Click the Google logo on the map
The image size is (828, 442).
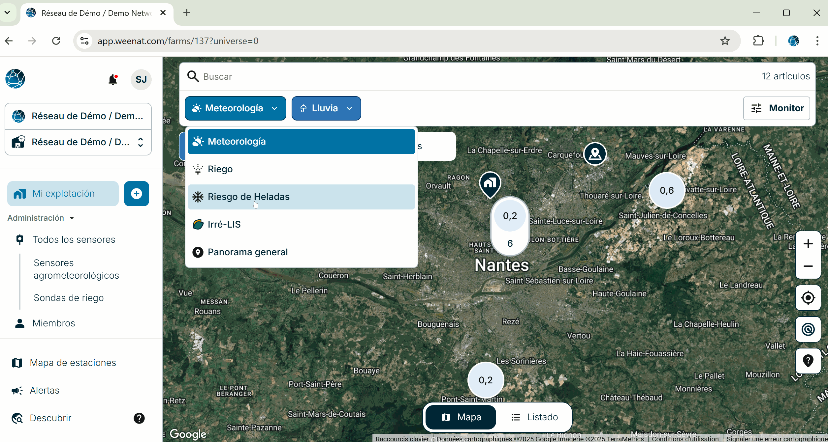[x=188, y=434]
